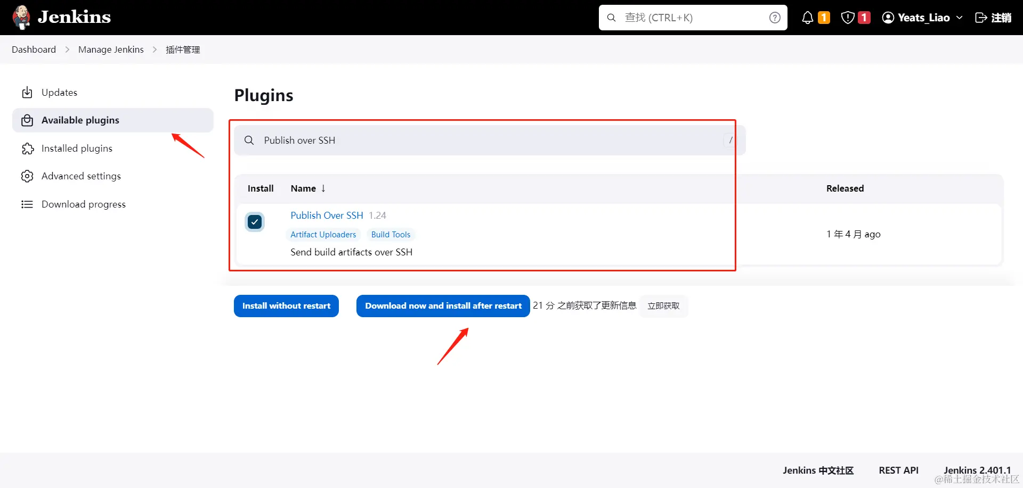Click the plugin version 1.24 text
This screenshot has width=1023, height=488.
coord(377,216)
